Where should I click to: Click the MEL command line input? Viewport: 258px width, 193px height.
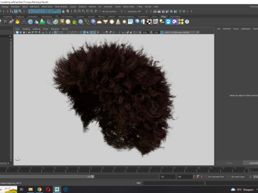coord(174,183)
